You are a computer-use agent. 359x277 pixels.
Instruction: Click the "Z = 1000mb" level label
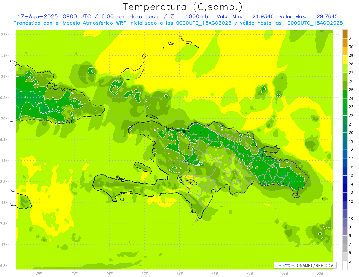pos(189,16)
